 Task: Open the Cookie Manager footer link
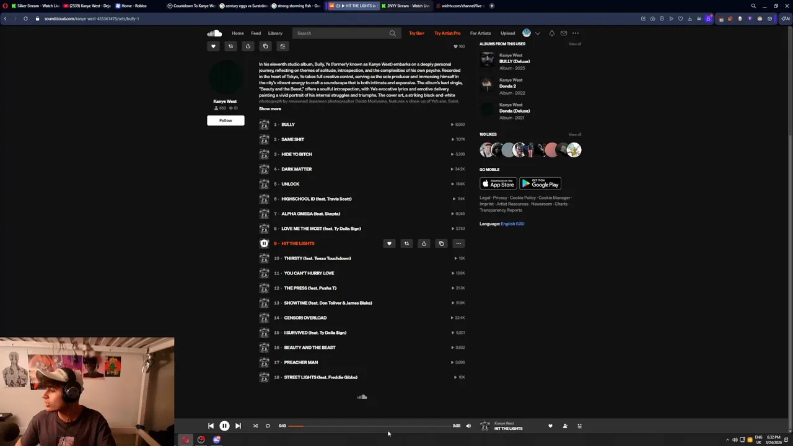tap(554, 198)
